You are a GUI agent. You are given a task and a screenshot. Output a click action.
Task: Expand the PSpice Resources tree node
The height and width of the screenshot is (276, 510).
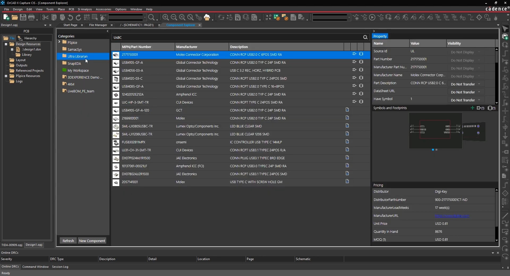pyautogui.click(x=6, y=76)
